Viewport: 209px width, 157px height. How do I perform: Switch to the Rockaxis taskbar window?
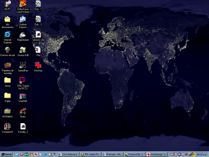pos(113,154)
